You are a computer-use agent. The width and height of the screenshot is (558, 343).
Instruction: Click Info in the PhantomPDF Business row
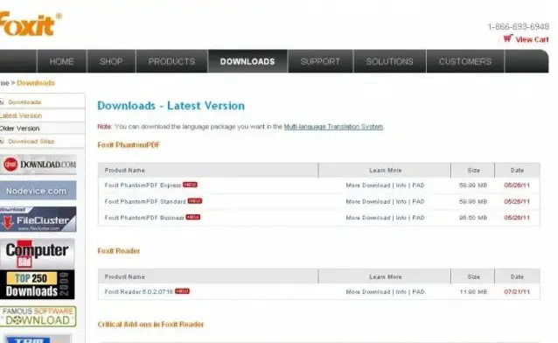(x=401, y=218)
